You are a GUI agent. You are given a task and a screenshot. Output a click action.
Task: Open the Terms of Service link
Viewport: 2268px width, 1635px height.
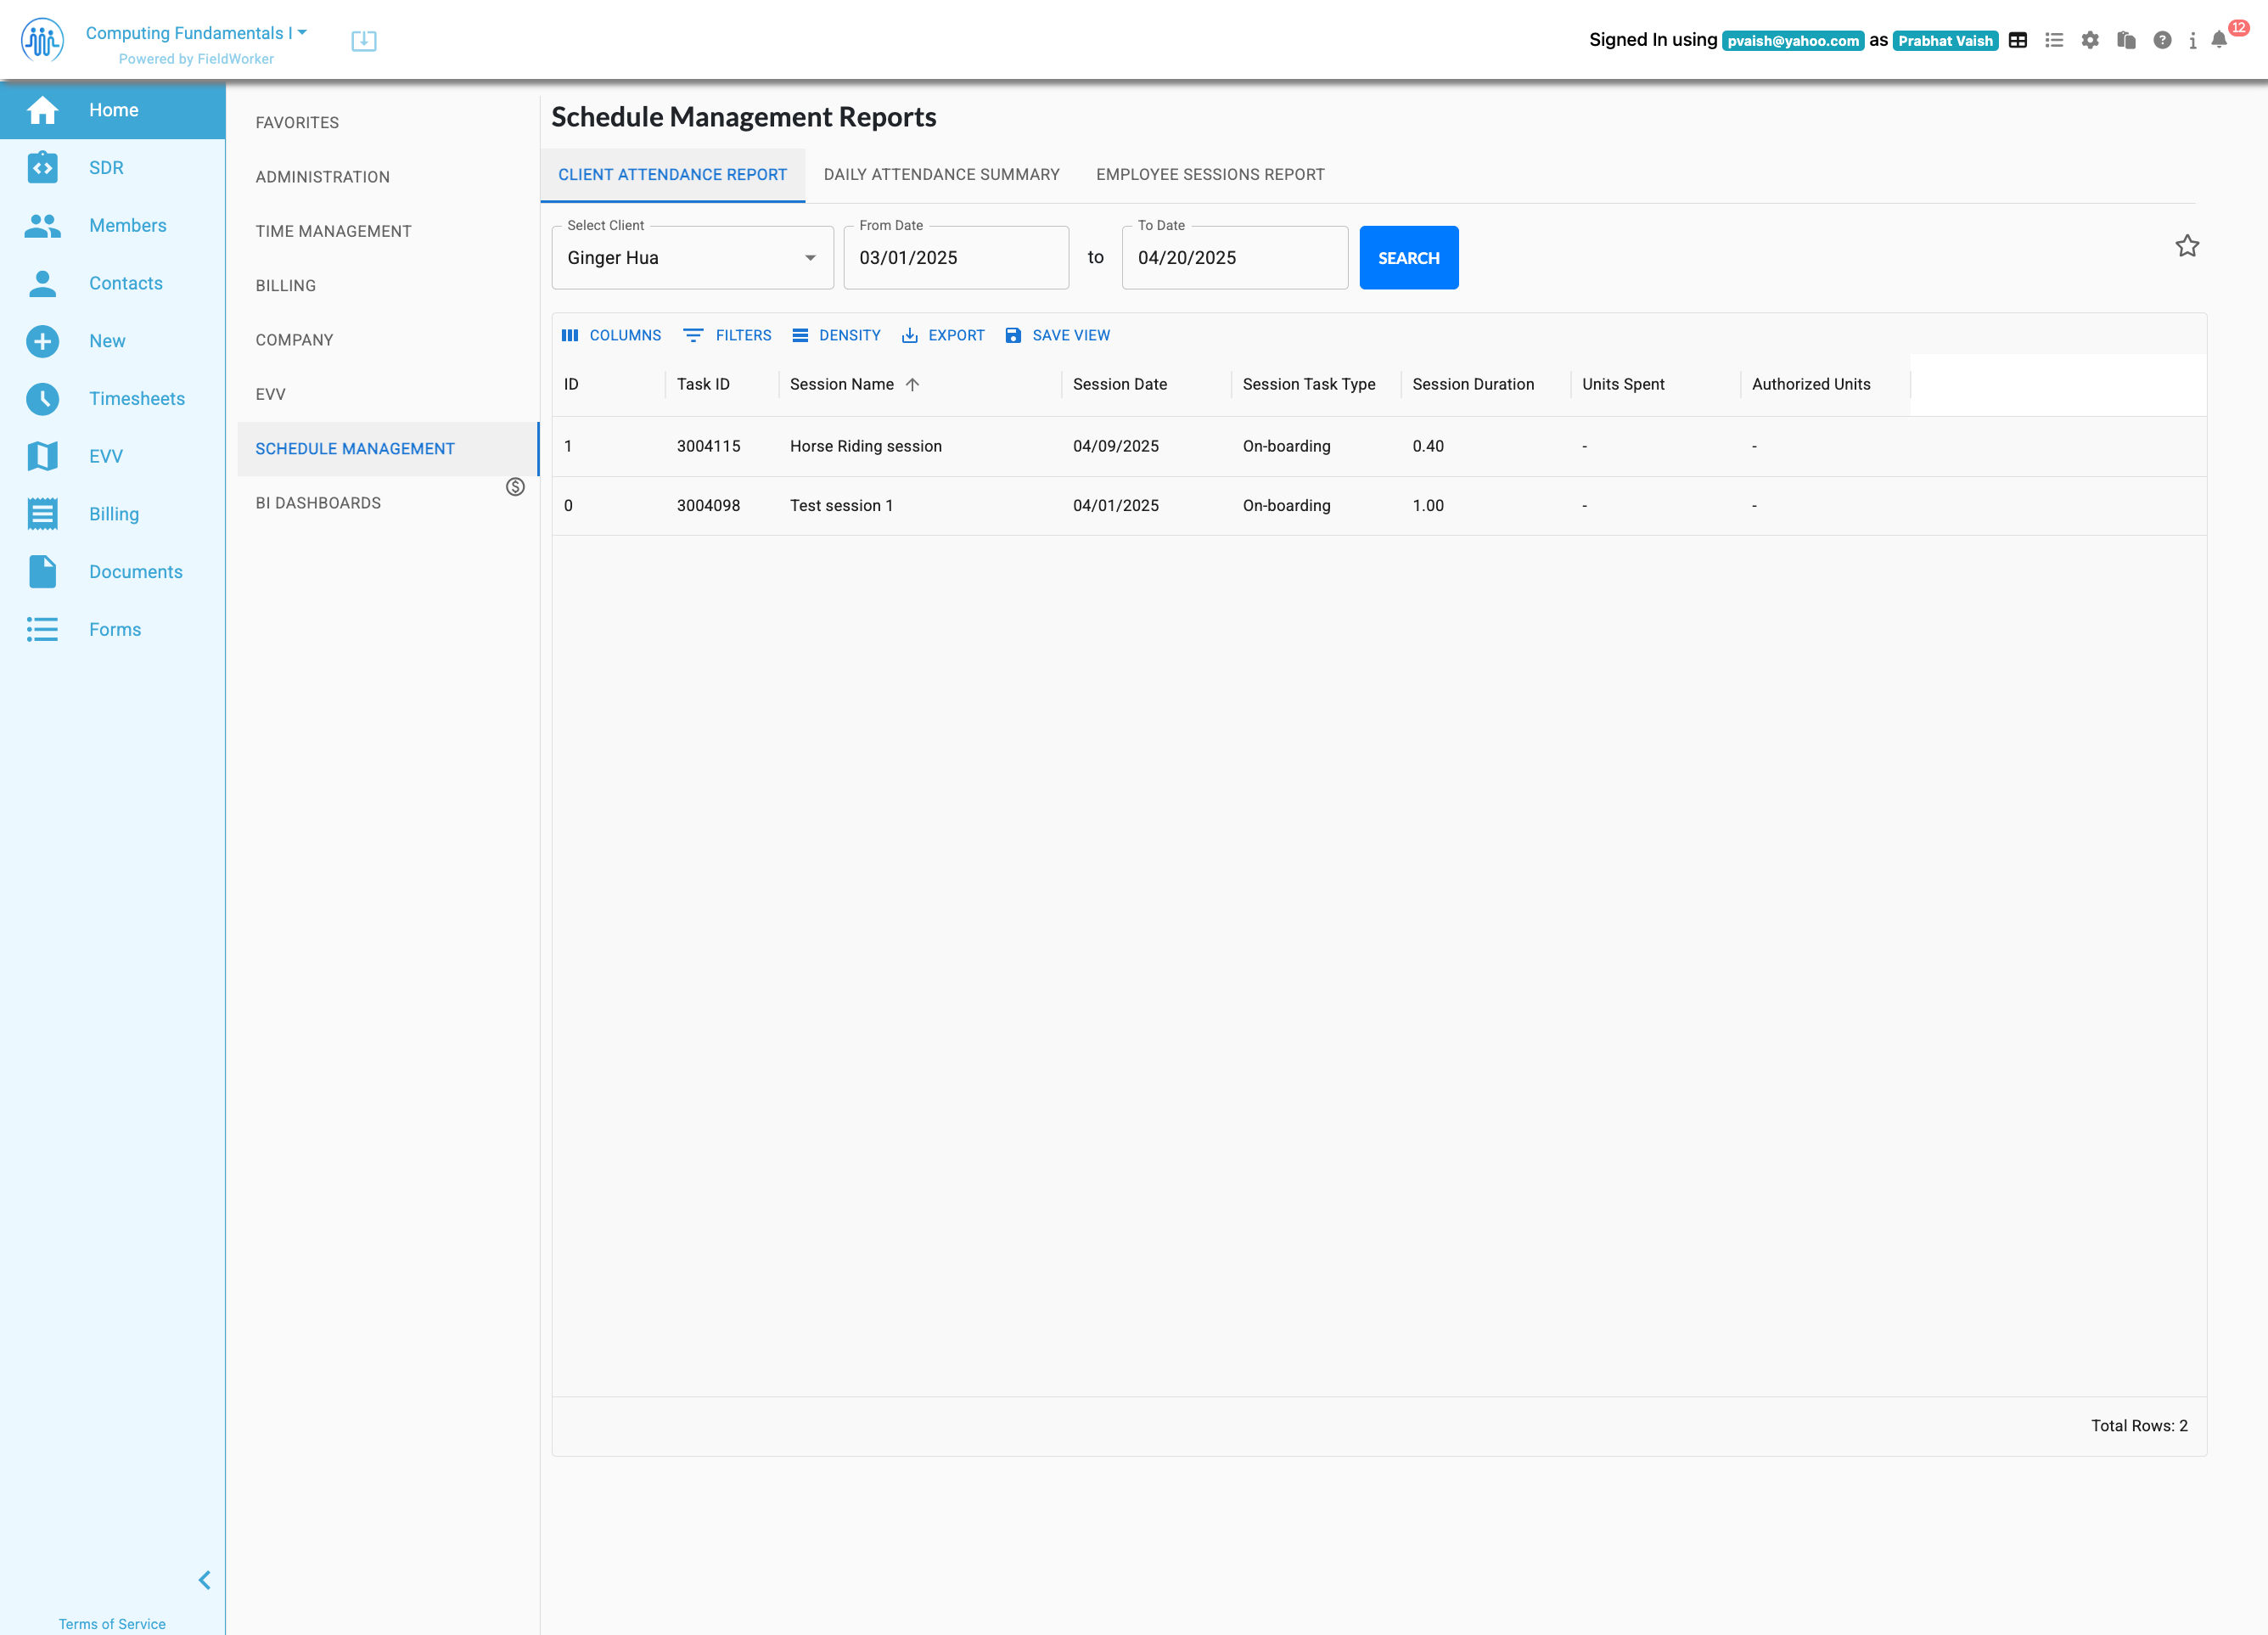click(112, 1624)
